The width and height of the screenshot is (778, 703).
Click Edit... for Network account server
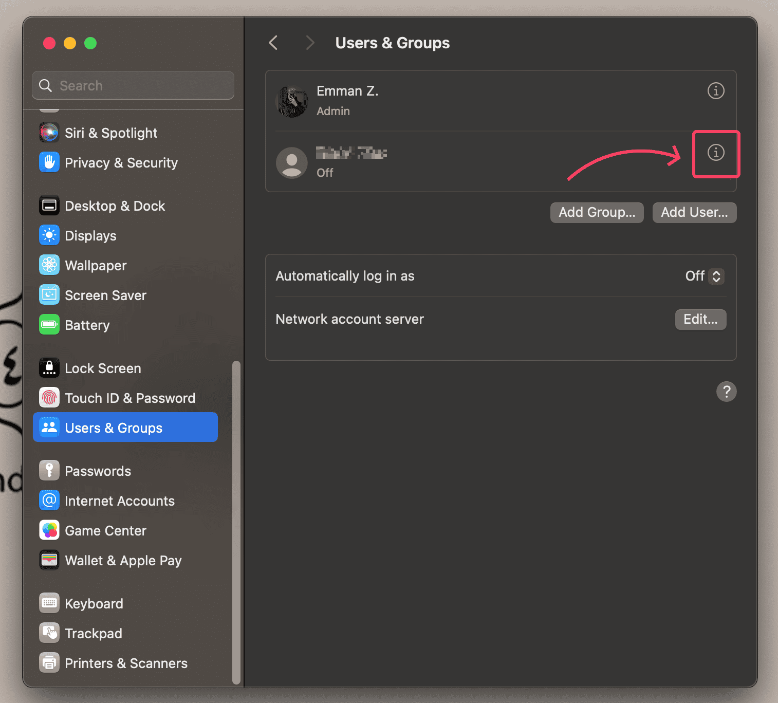pyautogui.click(x=700, y=320)
